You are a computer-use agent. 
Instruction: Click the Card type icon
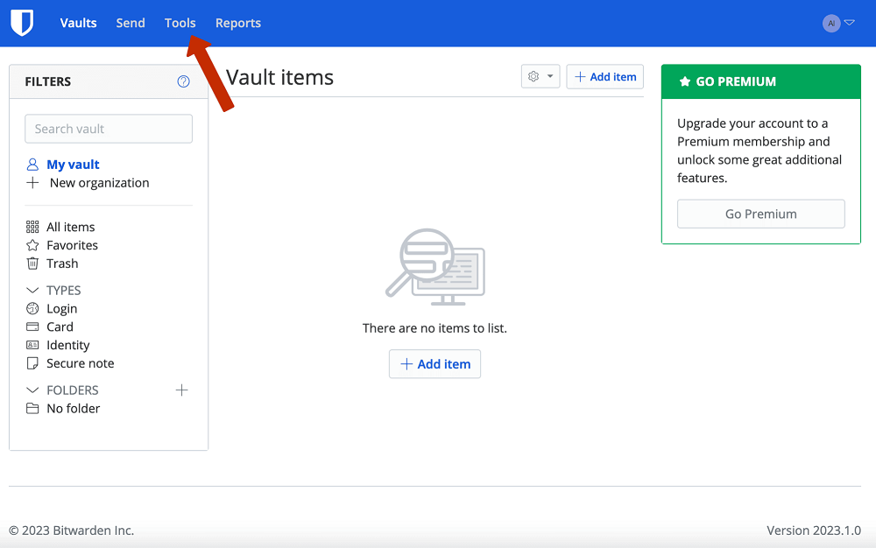[x=32, y=327]
